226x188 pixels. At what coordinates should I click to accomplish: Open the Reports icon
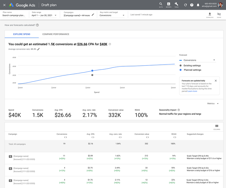click(x=169, y=5)
